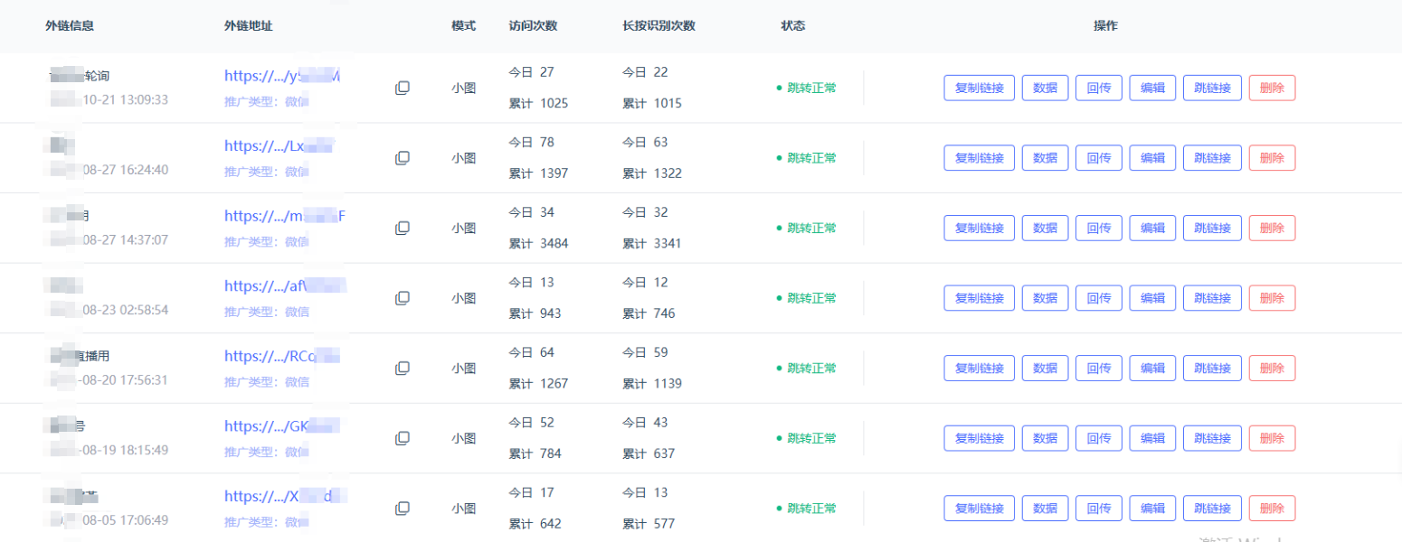1402x542 pixels.
Task: Click 复制链接 in the 10-21 13:09:33 row
Action: click(979, 88)
